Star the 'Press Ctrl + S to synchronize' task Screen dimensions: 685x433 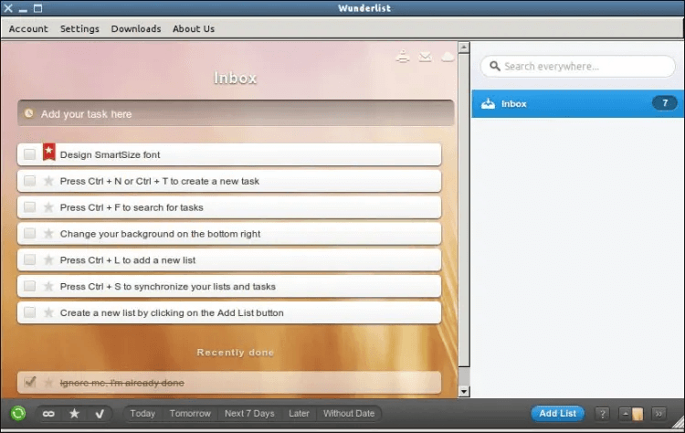(48, 286)
